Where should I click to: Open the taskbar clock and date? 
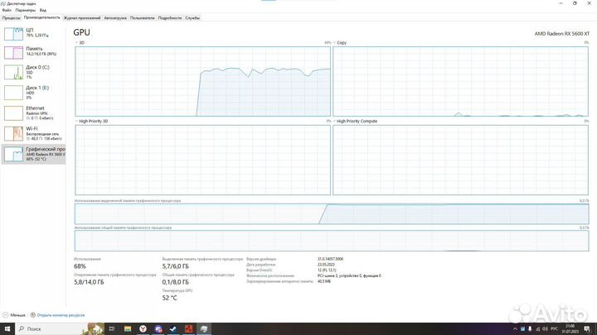(x=570, y=329)
